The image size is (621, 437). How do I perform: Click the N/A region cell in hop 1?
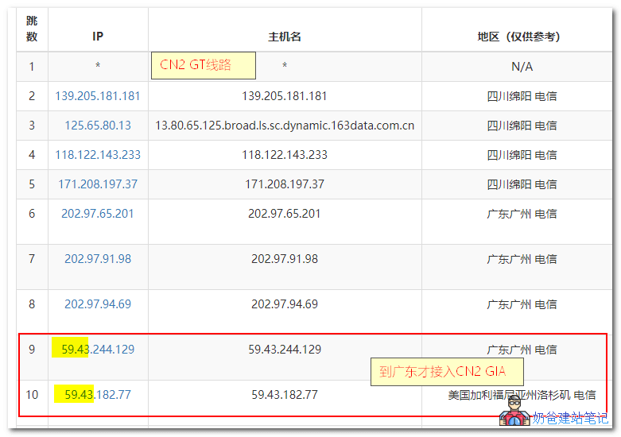tap(522, 67)
